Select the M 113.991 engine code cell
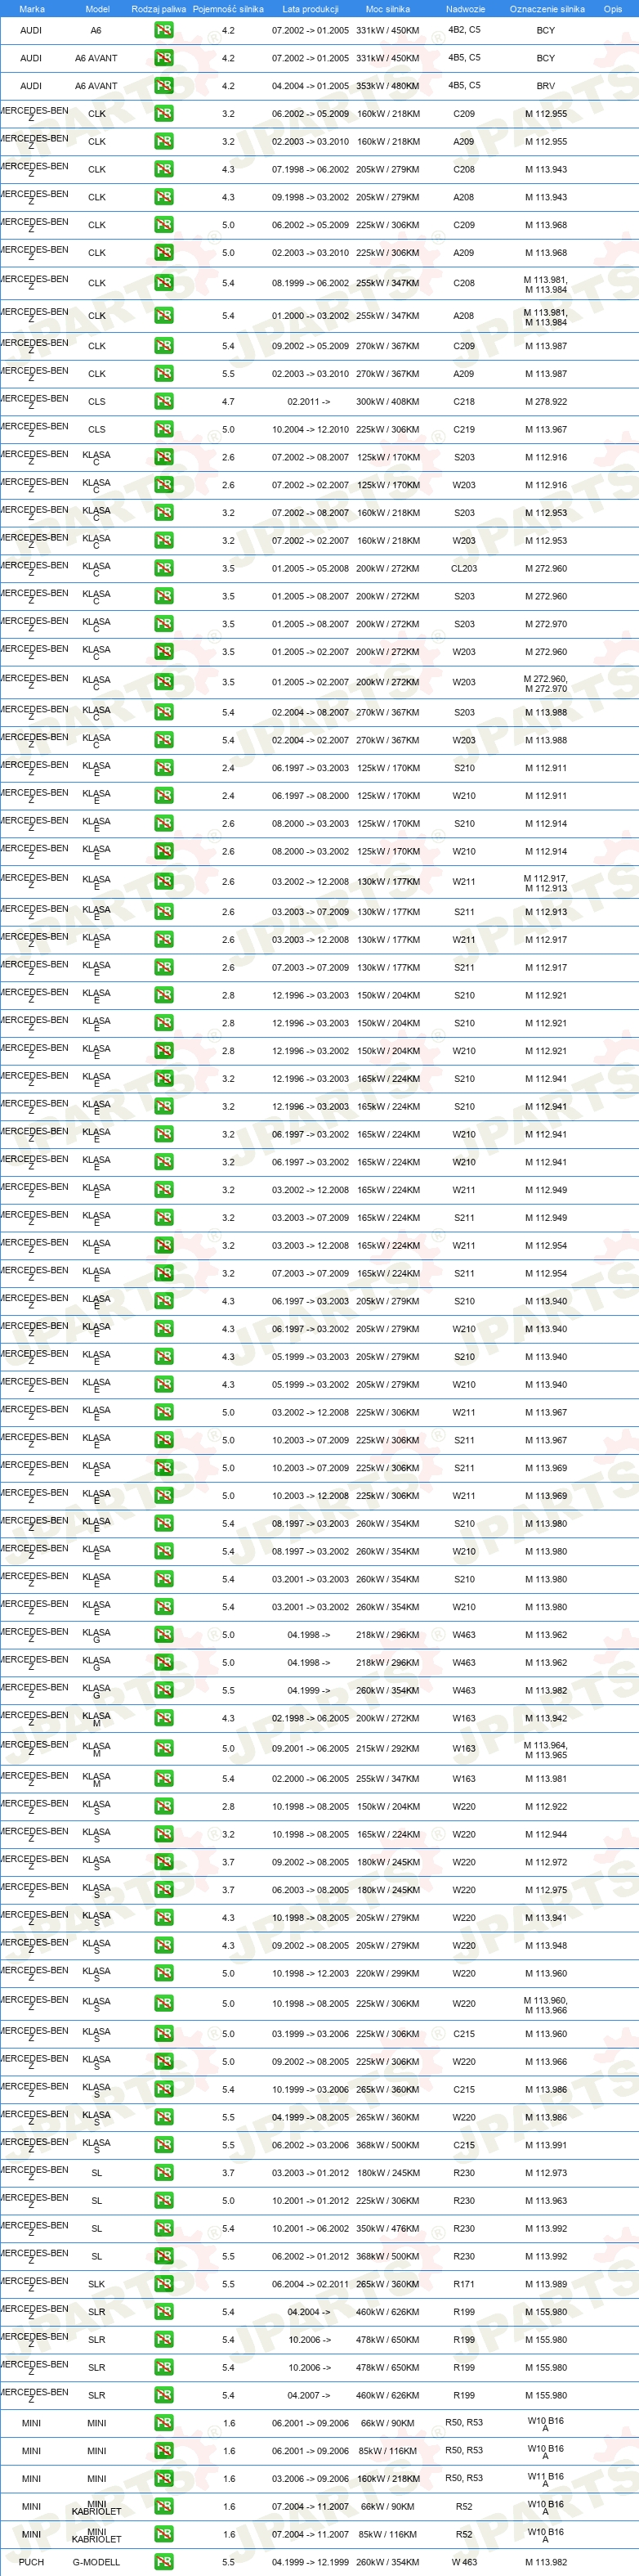The image size is (639, 2576). (x=546, y=2145)
